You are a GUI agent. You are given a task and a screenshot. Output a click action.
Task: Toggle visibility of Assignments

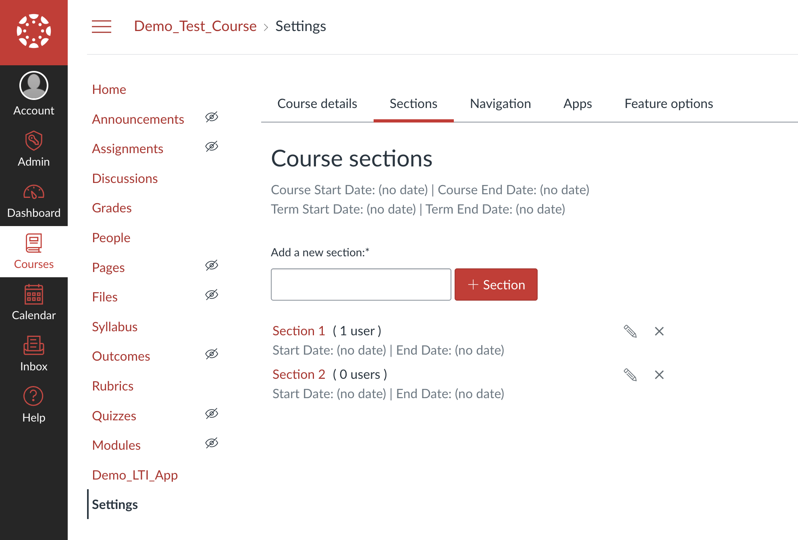coord(212,147)
